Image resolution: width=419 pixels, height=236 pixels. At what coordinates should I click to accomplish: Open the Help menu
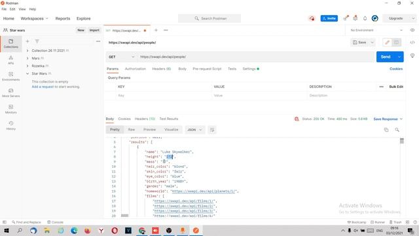point(32,9)
